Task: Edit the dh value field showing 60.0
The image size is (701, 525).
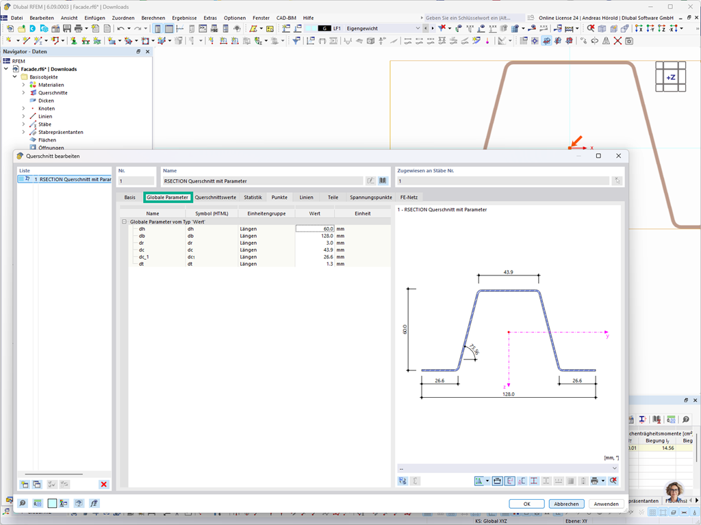Action: [315, 229]
